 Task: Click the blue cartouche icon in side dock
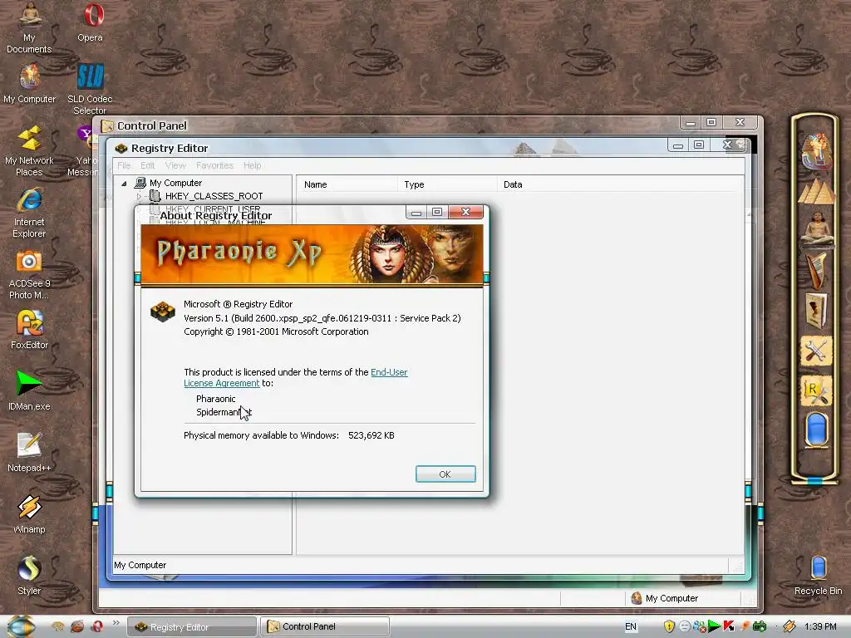coord(817,429)
